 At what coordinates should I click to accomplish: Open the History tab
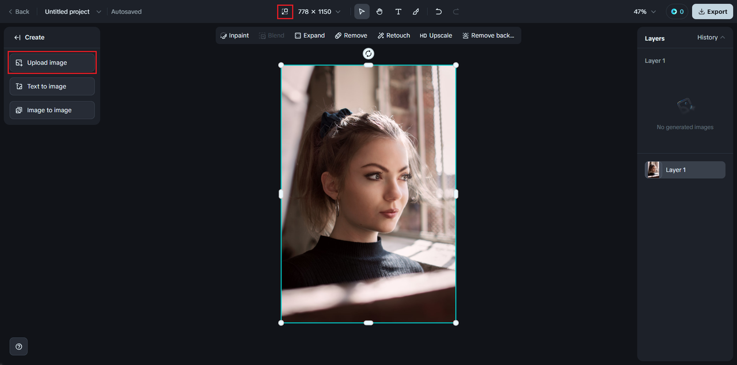coord(707,37)
